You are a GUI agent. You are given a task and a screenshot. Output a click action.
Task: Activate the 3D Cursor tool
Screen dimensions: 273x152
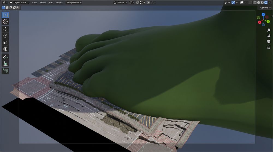(x=5, y=22)
